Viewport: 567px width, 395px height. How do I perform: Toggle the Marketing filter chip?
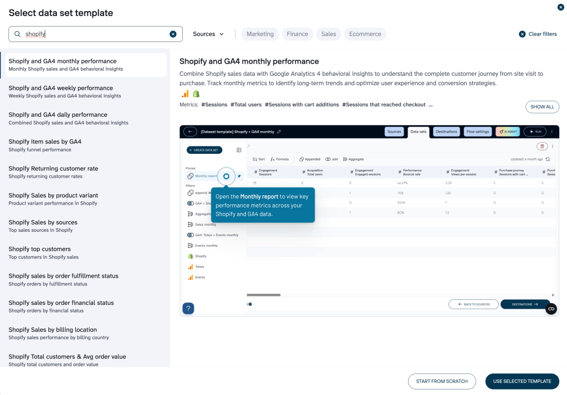pos(260,34)
